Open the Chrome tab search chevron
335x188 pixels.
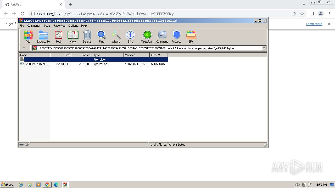[x=304, y=4]
